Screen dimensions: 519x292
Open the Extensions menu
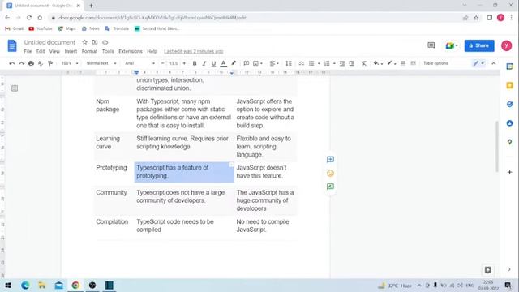point(131,51)
